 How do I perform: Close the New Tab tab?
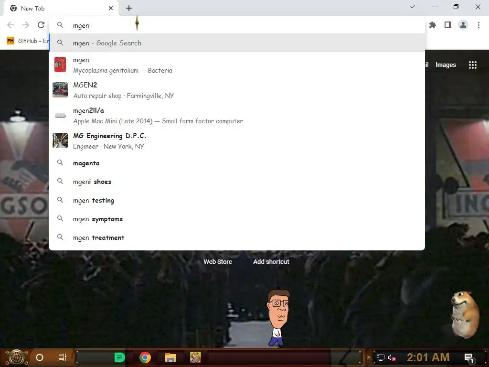click(111, 9)
